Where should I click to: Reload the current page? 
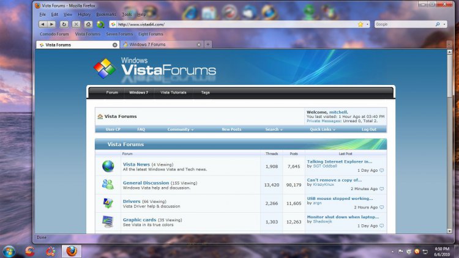click(64, 24)
